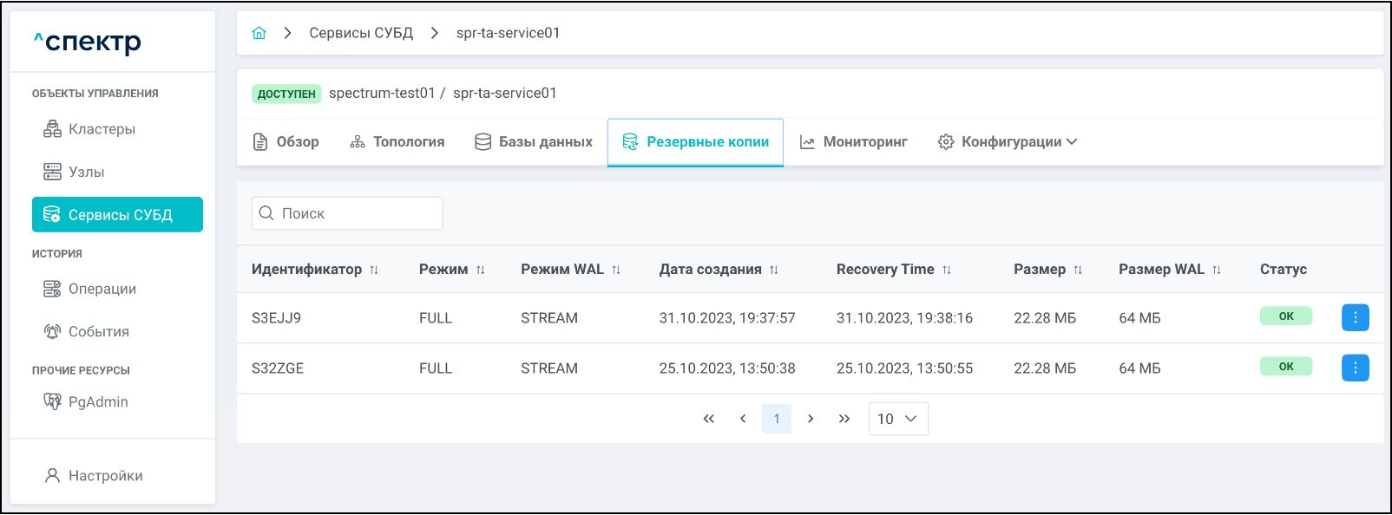Open actions menu for backup S3EJJ9
The width and height of the screenshot is (1392, 515).
pyautogui.click(x=1355, y=317)
